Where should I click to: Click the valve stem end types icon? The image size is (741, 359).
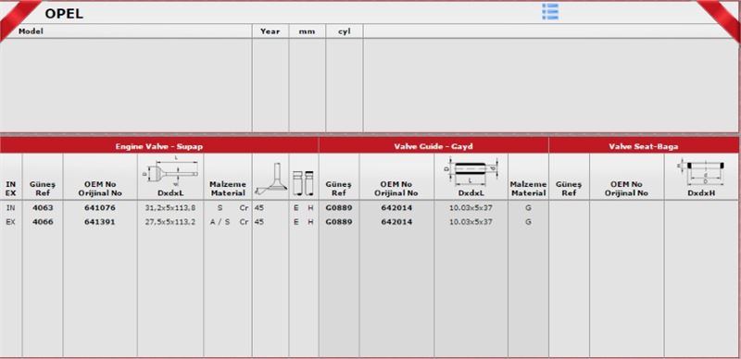(x=304, y=183)
